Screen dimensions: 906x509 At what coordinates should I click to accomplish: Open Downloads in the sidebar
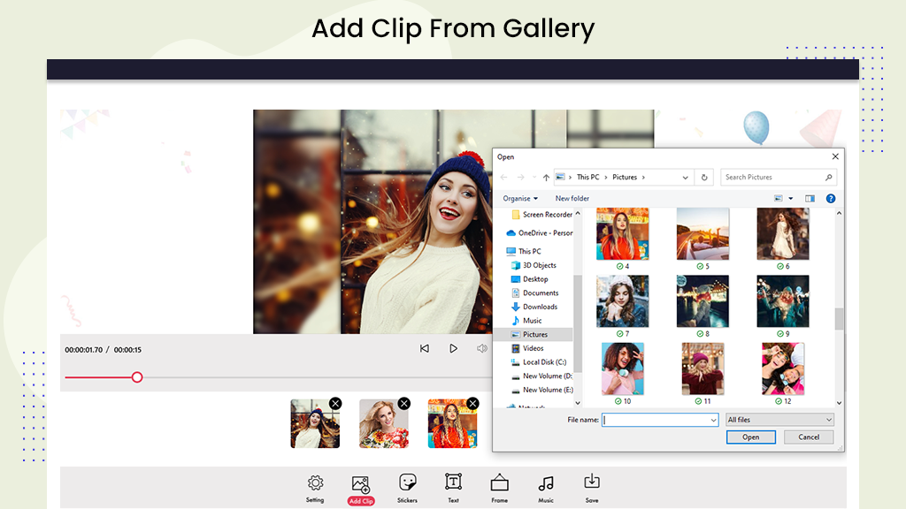pos(534,307)
